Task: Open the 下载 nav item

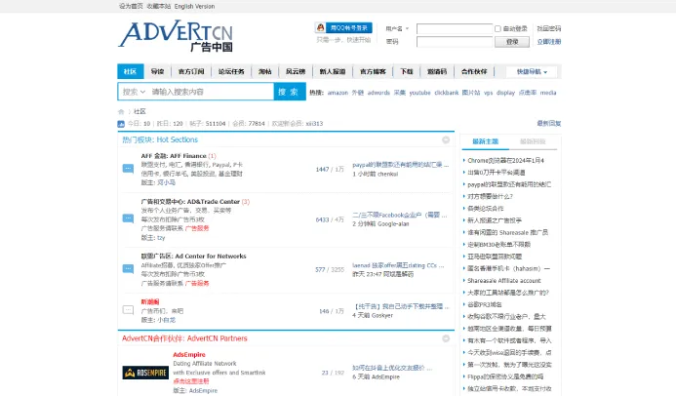Action: click(407, 71)
